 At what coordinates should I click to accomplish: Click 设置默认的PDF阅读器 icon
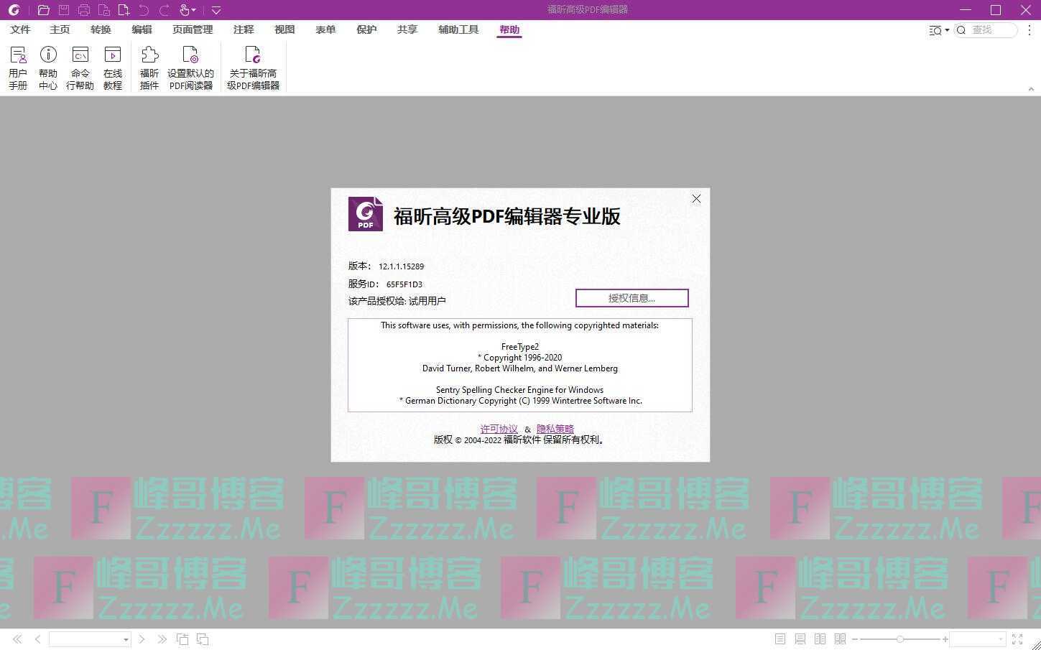pyautogui.click(x=190, y=68)
